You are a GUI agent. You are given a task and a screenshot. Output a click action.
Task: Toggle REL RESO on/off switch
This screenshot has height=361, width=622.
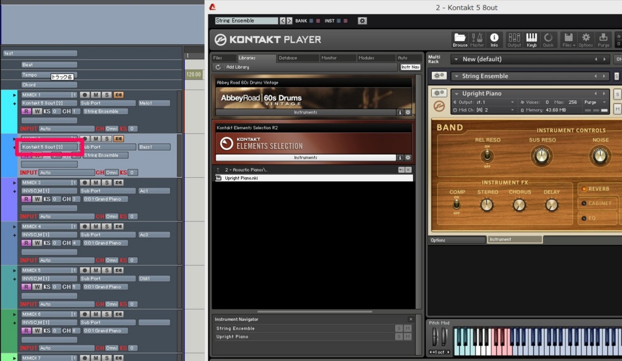click(x=487, y=156)
